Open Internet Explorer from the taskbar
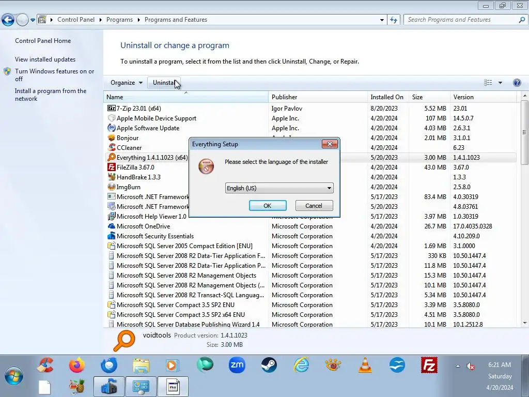Screen dimensions: 529x397 coord(301,365)
